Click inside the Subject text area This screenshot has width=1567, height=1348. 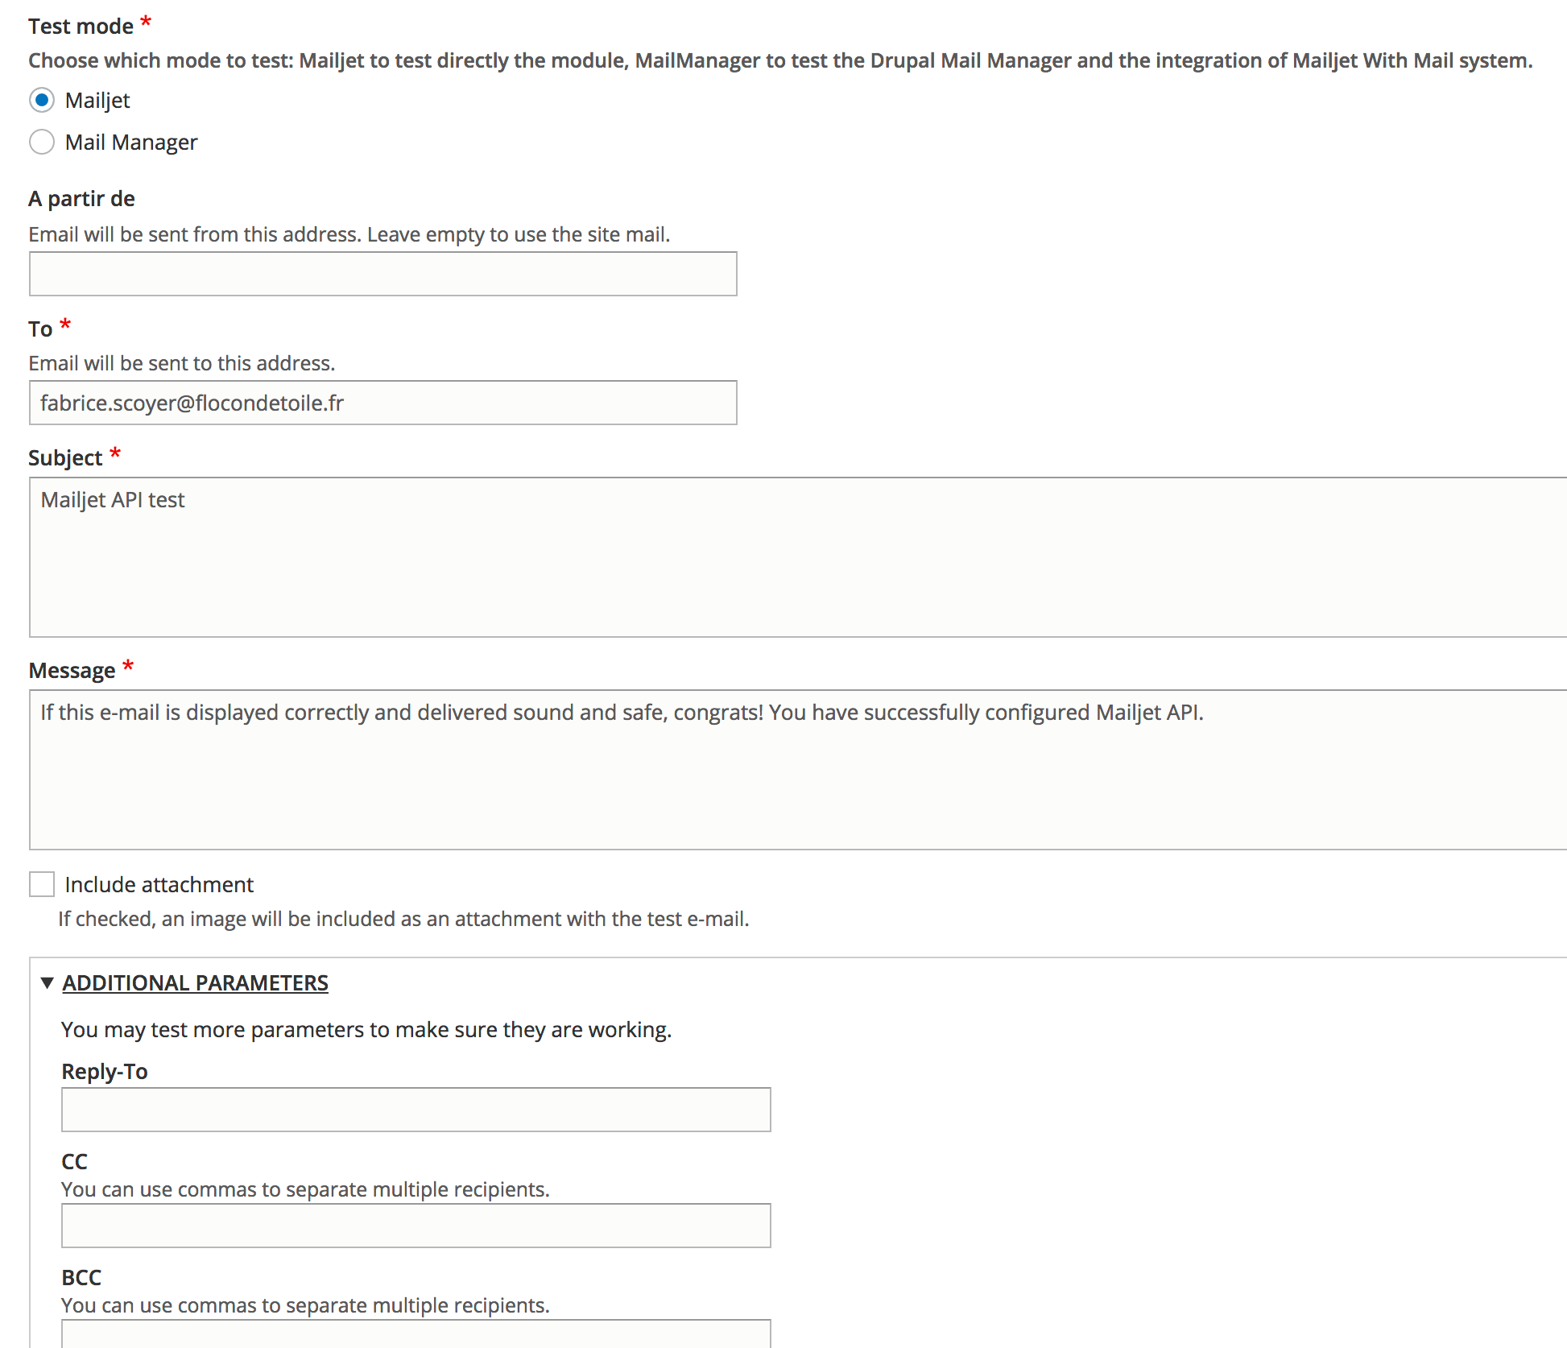[797, 557]
